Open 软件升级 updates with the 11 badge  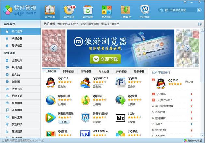(69, 12)
